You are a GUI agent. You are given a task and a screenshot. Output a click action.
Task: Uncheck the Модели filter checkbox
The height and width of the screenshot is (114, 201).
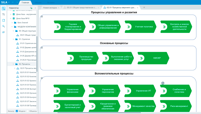[x=17, y=111]
